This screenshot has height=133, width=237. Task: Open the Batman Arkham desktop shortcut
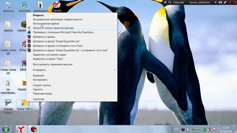pyautogui.click(x=8, y=106)
